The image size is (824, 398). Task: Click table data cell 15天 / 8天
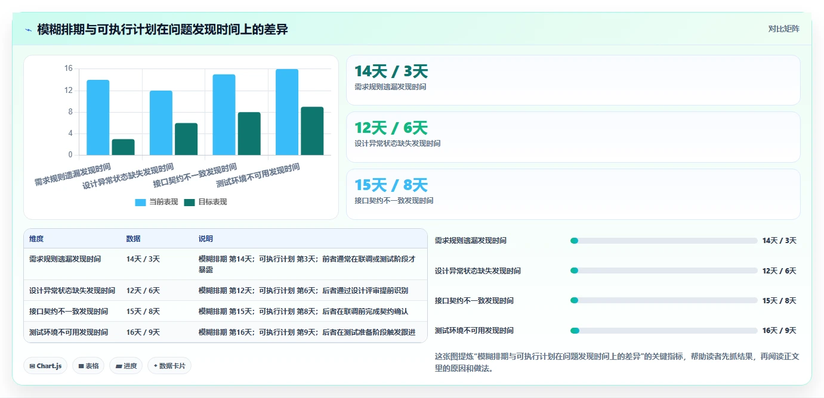coord(143,311)
